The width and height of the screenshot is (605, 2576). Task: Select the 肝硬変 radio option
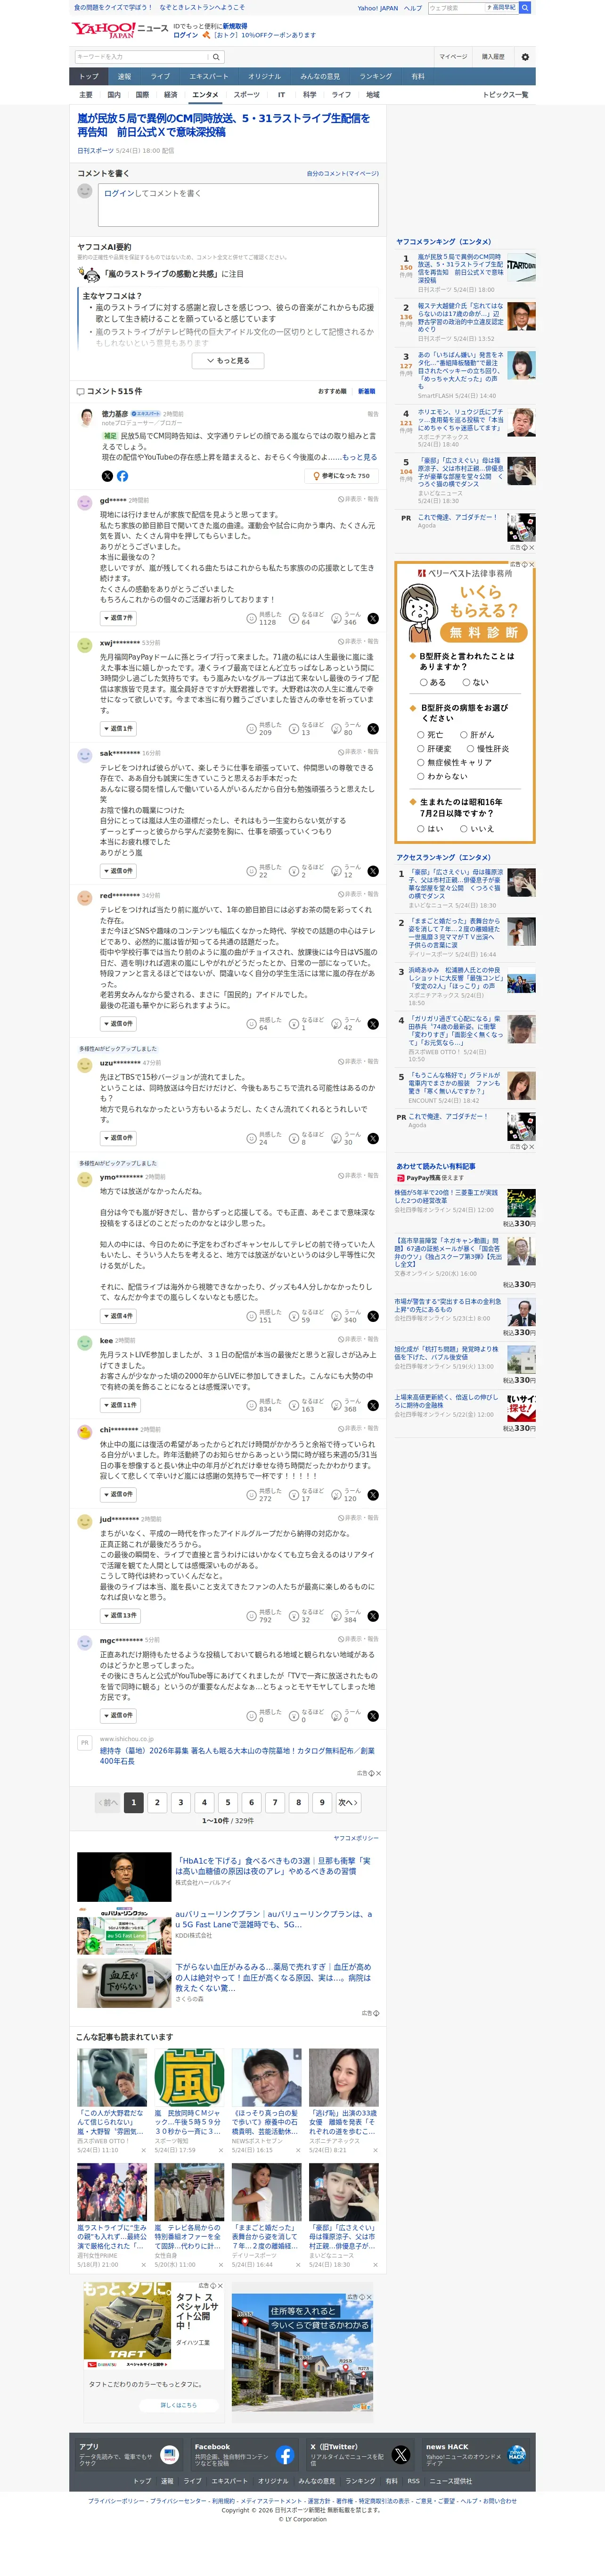(421, 748)
